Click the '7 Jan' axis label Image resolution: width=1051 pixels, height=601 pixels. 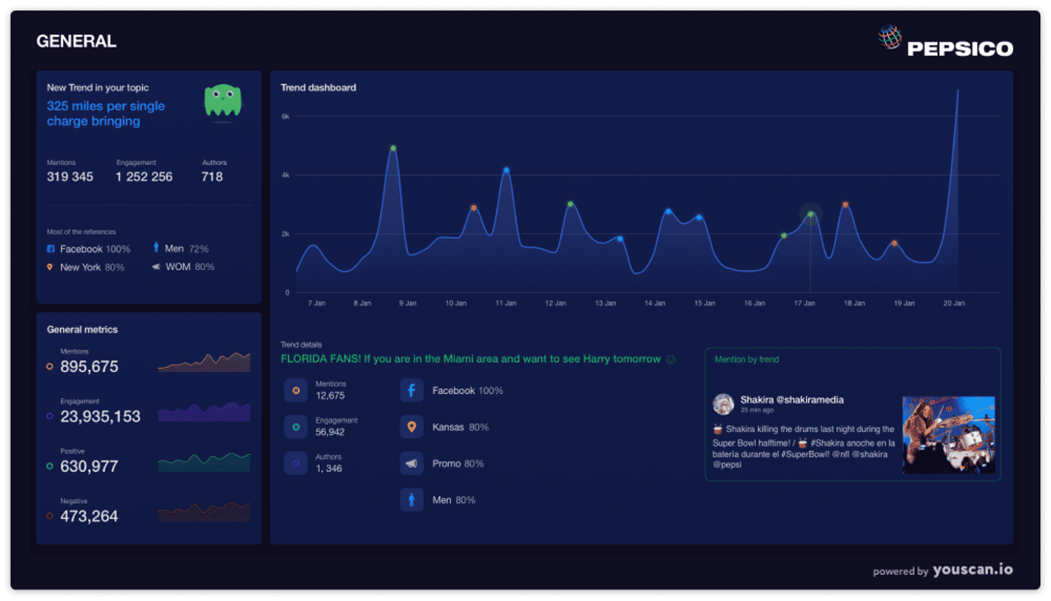[317, 303]
